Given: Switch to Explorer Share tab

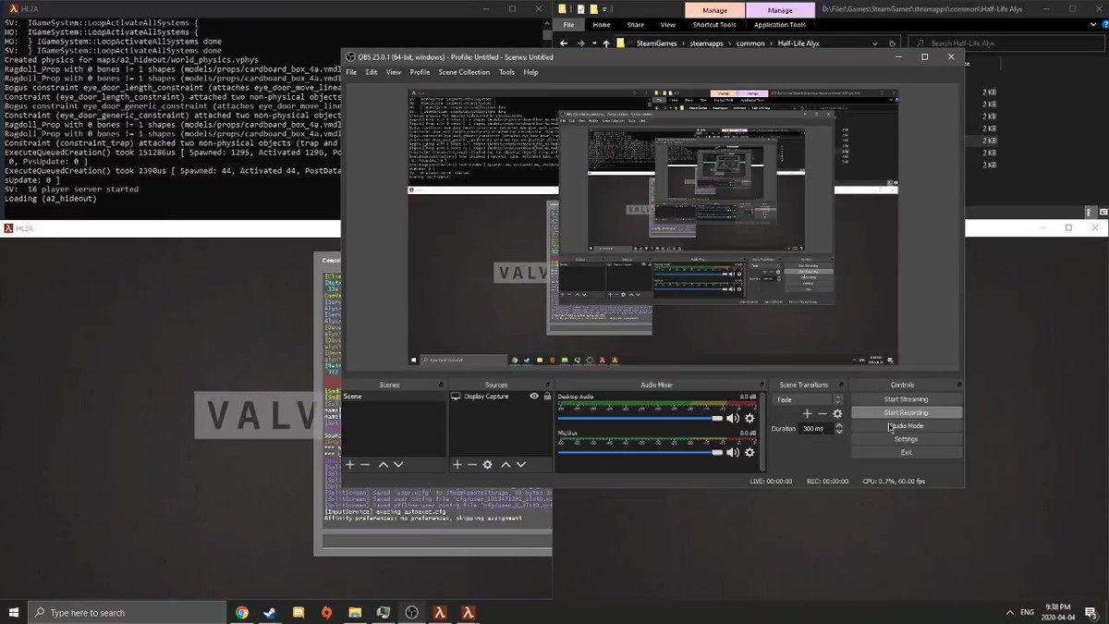Looking at the screenshot, I should coord(636,25).
